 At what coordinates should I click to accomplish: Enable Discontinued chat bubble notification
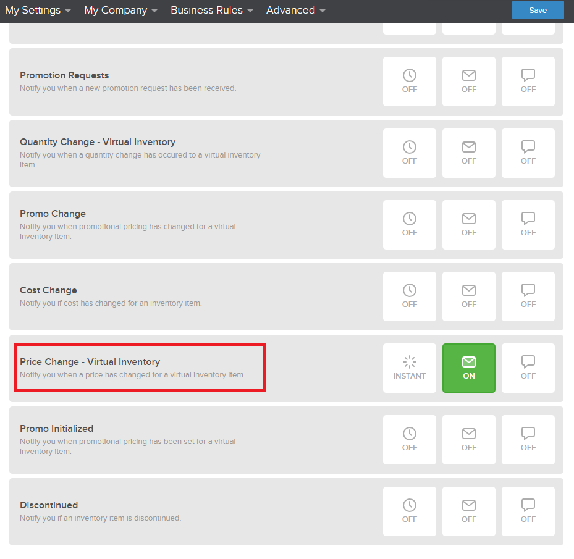(x=528, y=511)
